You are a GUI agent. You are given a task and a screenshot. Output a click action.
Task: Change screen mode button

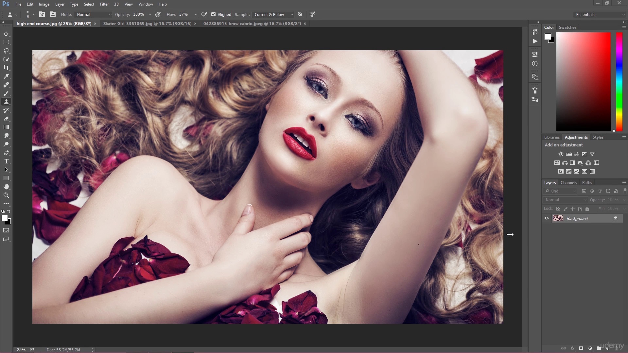[6, 239]
